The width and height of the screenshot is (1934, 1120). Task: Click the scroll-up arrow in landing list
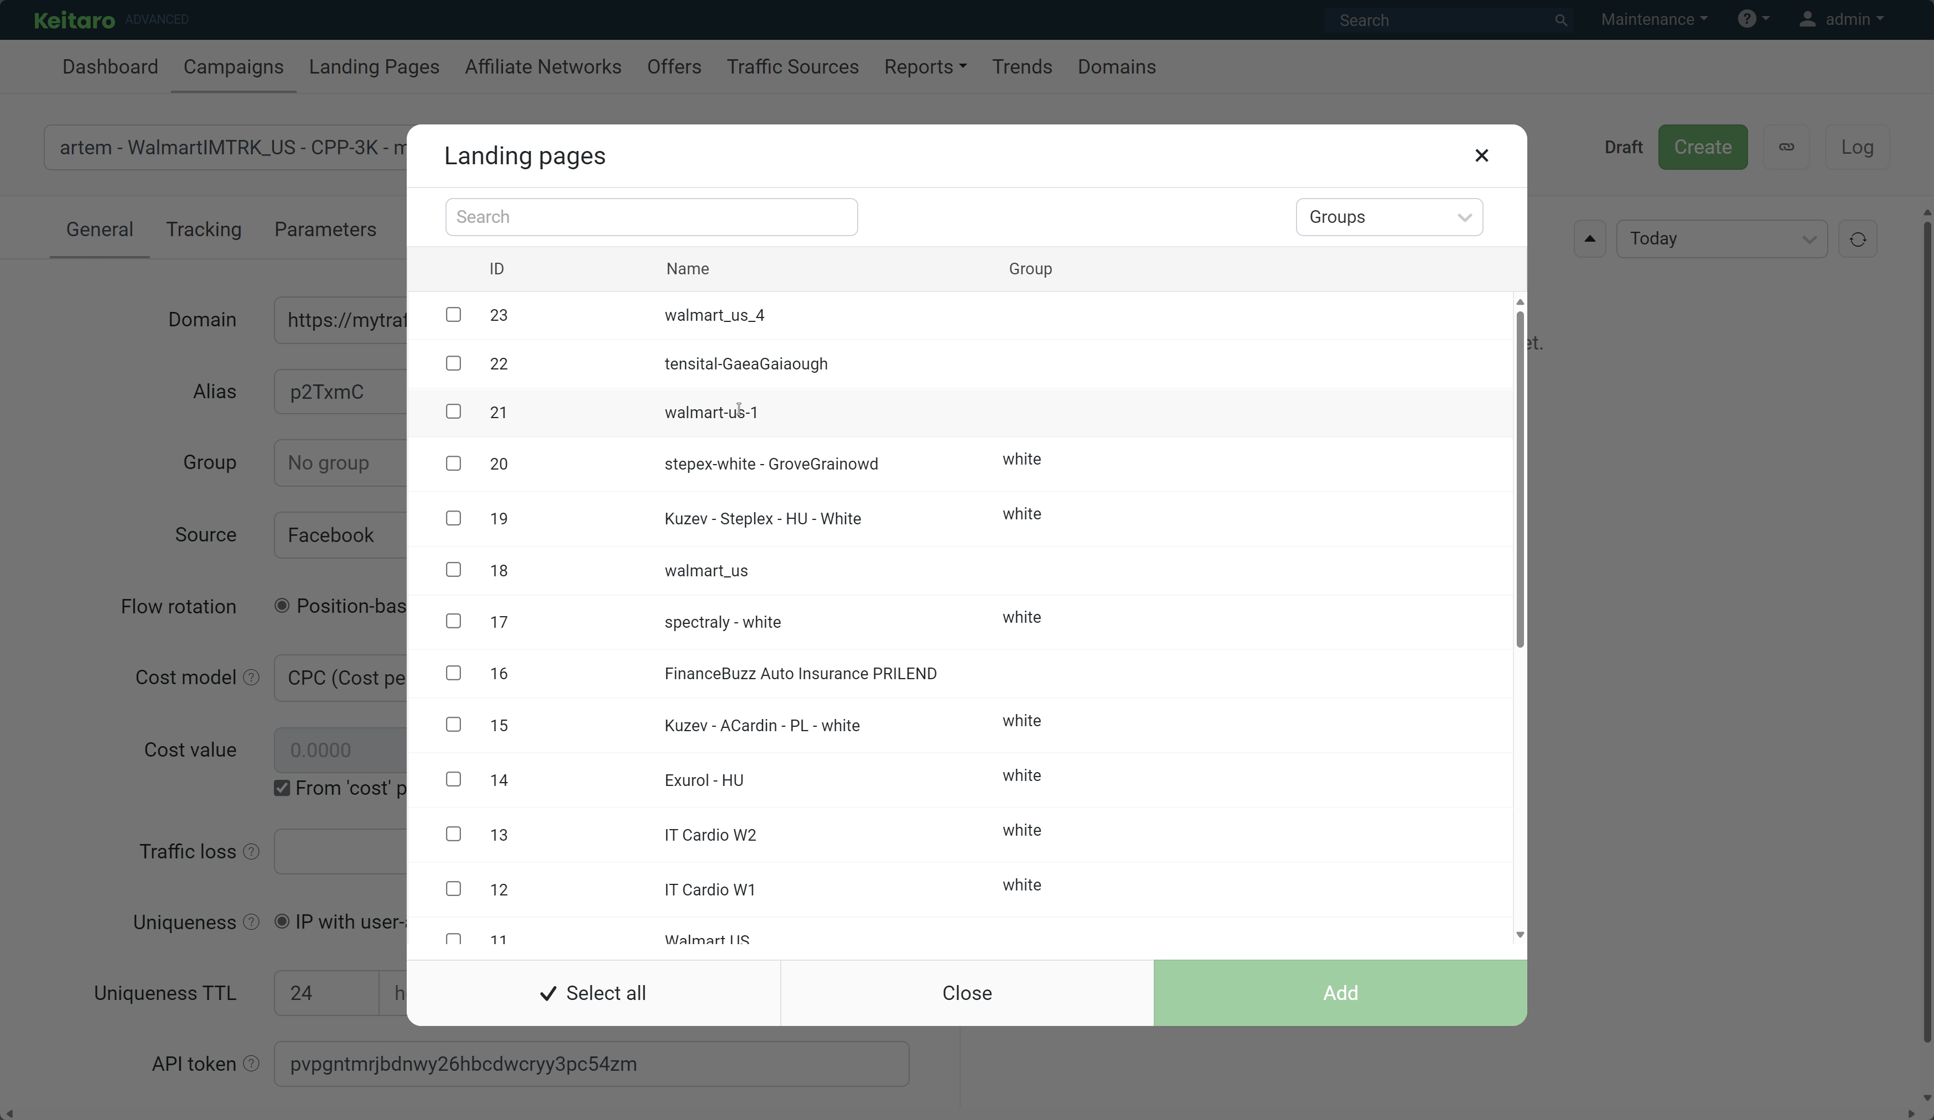coord(1520,302)
